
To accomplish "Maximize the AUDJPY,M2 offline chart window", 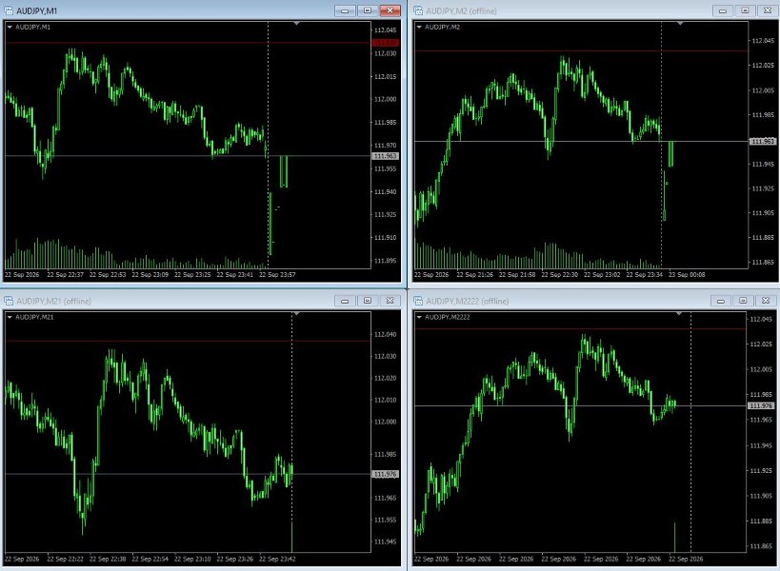I will coord(745,10).
